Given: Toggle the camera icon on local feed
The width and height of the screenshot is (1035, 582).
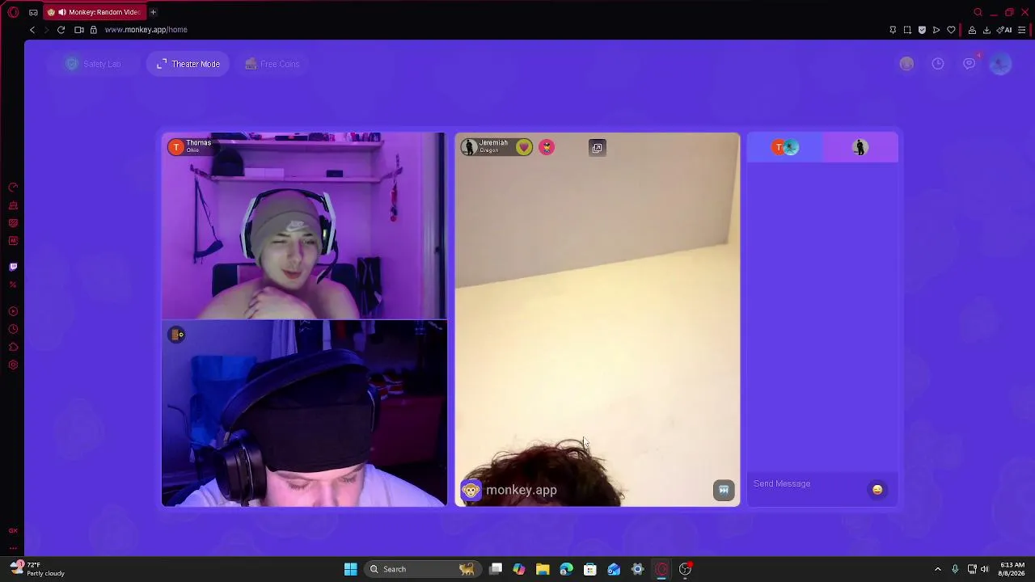Looking at the screenshot, I should coord(177,335).
